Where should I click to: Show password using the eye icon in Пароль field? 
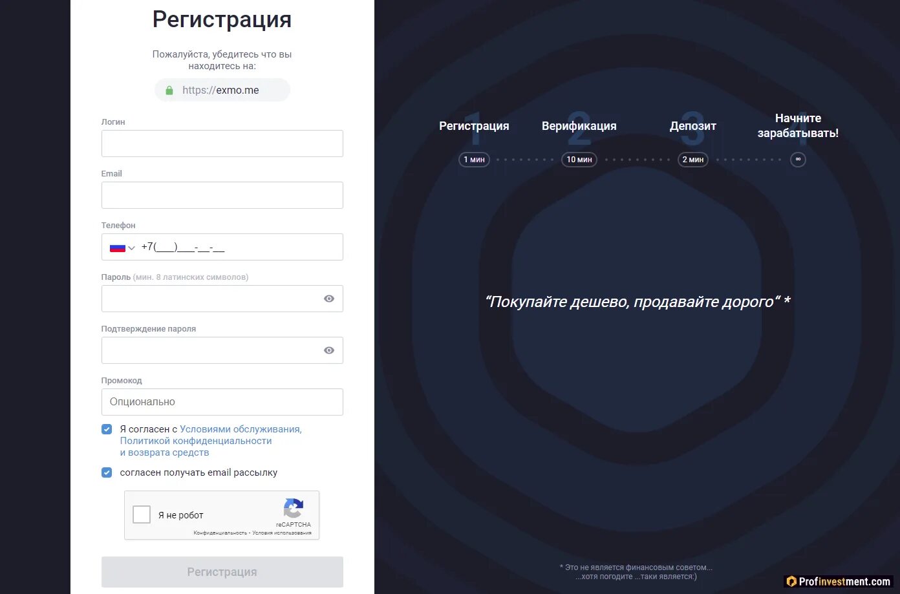coord(329,299)
